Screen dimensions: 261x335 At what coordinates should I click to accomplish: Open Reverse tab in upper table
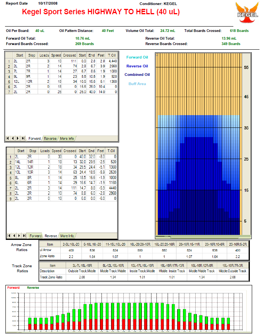(50, 139)
